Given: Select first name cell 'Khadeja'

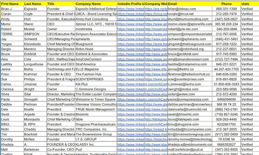Looking at the screenshot, I should pos(12,144).
